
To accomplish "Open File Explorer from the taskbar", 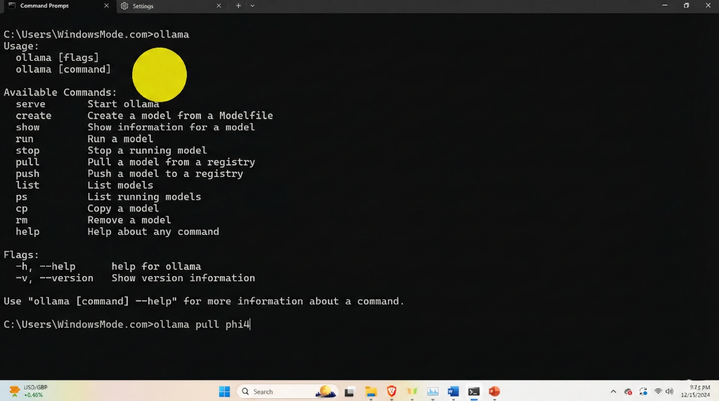I will (371, 391).
